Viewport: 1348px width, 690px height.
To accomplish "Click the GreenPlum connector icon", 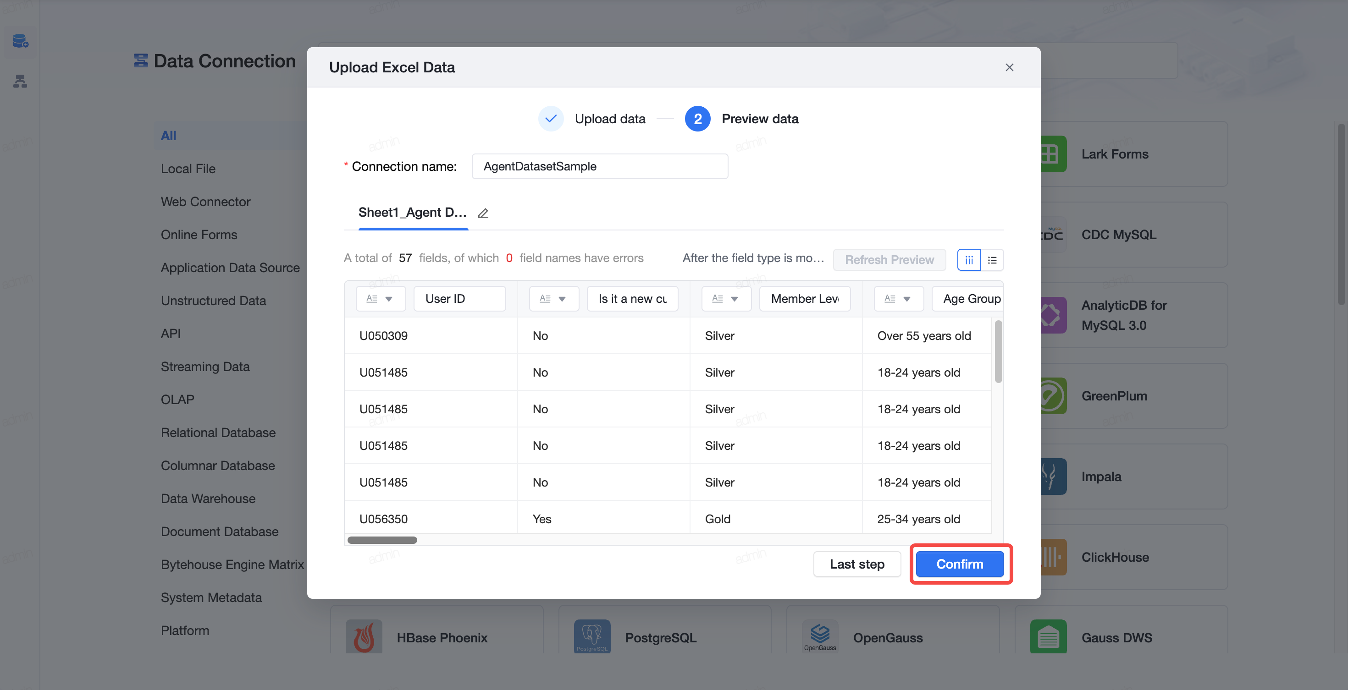I will [1053, 396].
